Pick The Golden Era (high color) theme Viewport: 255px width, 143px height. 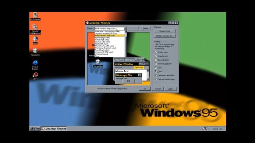click(x=110, y=48)
